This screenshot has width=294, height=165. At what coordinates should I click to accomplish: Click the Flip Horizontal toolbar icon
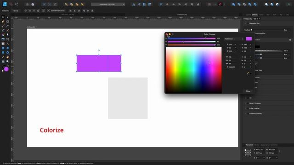coord(134,4)
